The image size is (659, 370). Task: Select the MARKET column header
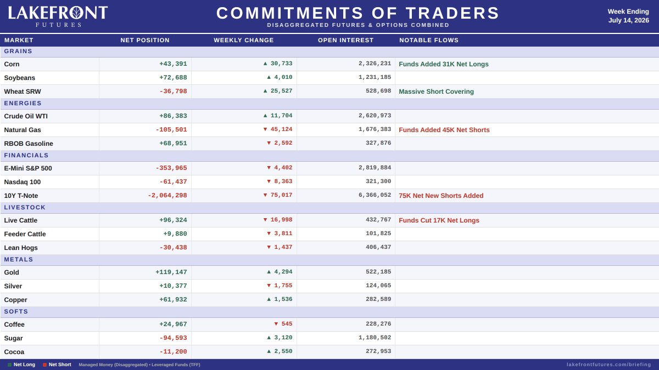(x=19, y=40)
